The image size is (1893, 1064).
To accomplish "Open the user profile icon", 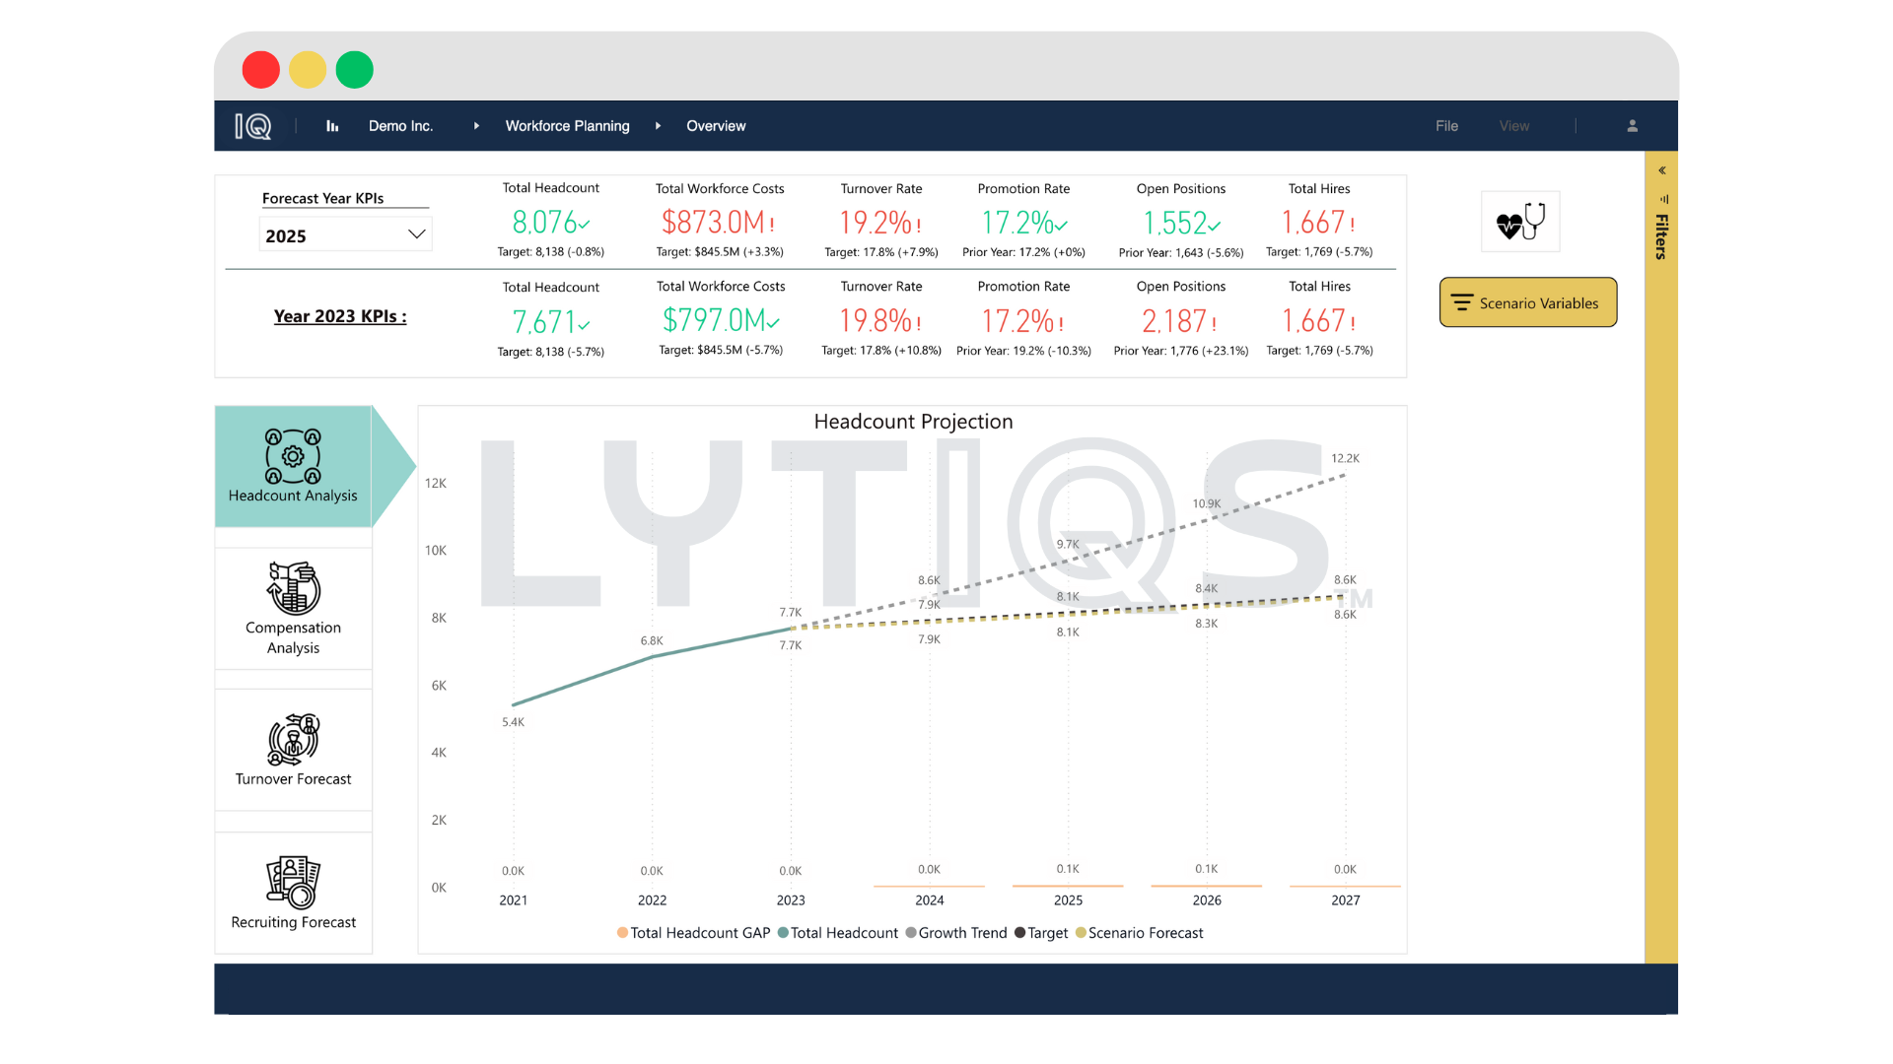I will pos(1633,126).
